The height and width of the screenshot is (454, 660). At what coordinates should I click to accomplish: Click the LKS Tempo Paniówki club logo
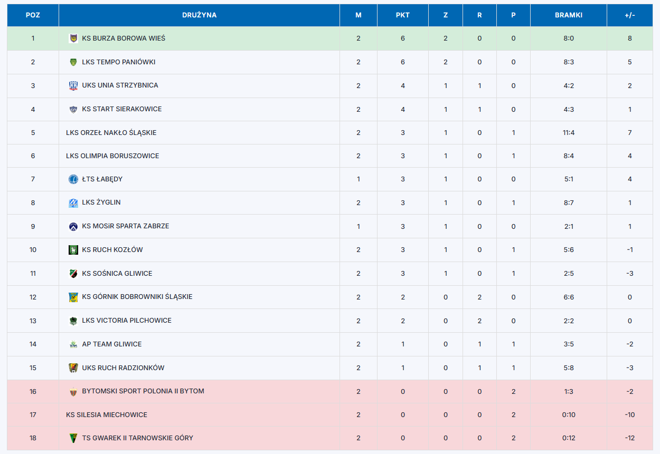[x=73, y=62]
